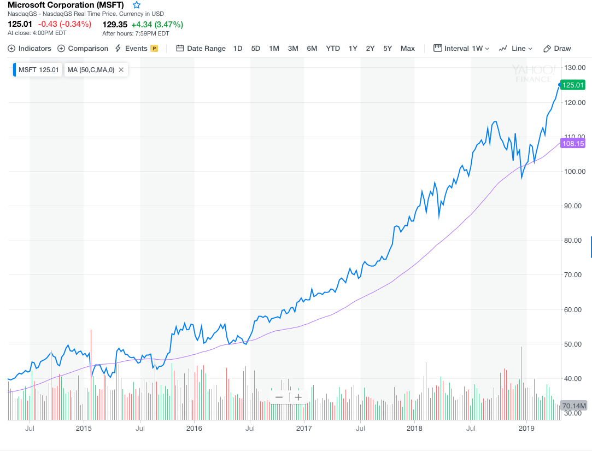Image resolution: width=592 pixels, height=451 pixels.
Task: Expand the Line chart type dropdown
Action: [530, 48]
